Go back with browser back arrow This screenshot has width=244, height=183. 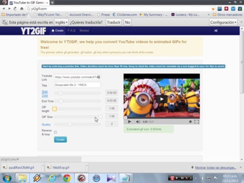point(4,9)
